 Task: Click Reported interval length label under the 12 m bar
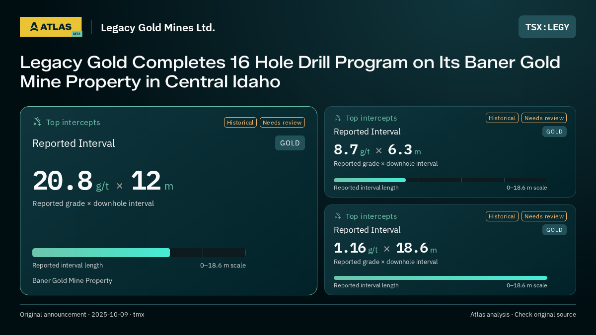tap(68, 265)
